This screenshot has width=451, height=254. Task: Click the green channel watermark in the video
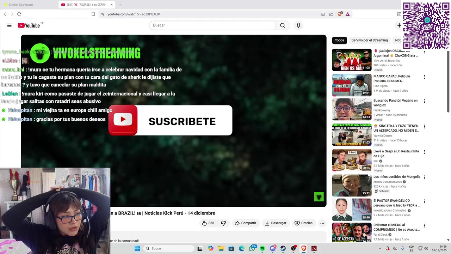coord(319,196)
